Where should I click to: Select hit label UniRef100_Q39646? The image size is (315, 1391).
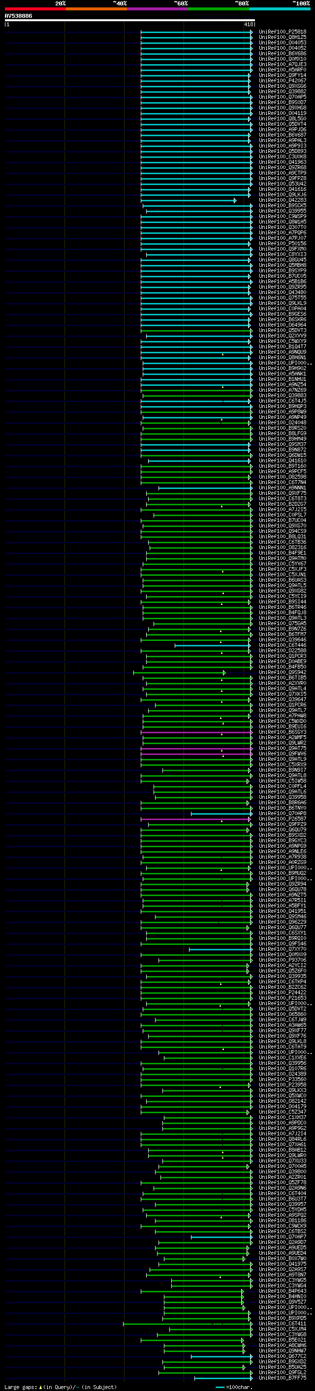coord(283,640)
